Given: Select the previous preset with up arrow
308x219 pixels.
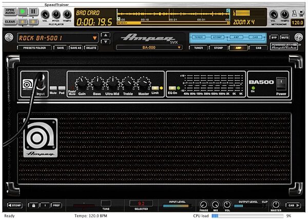Looking at the screenshot, I should (x=106, y=35).
